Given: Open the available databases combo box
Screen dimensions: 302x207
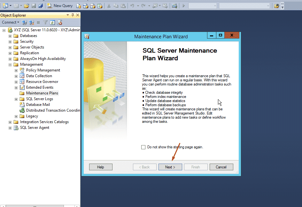Looking at the screenshot, I should [x=203, y=6].
